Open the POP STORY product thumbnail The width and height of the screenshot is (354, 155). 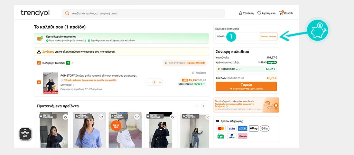point(51,83)
